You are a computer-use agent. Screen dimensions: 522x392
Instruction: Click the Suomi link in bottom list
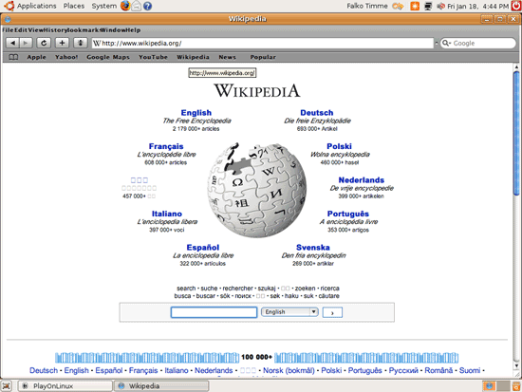click(x=470, y=370)
